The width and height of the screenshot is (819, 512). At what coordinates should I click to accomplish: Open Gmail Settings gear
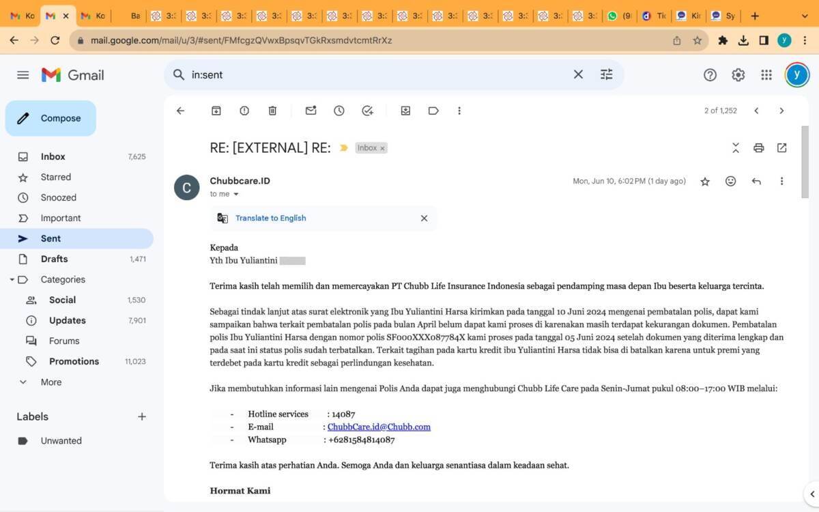(x=738, y=75)
